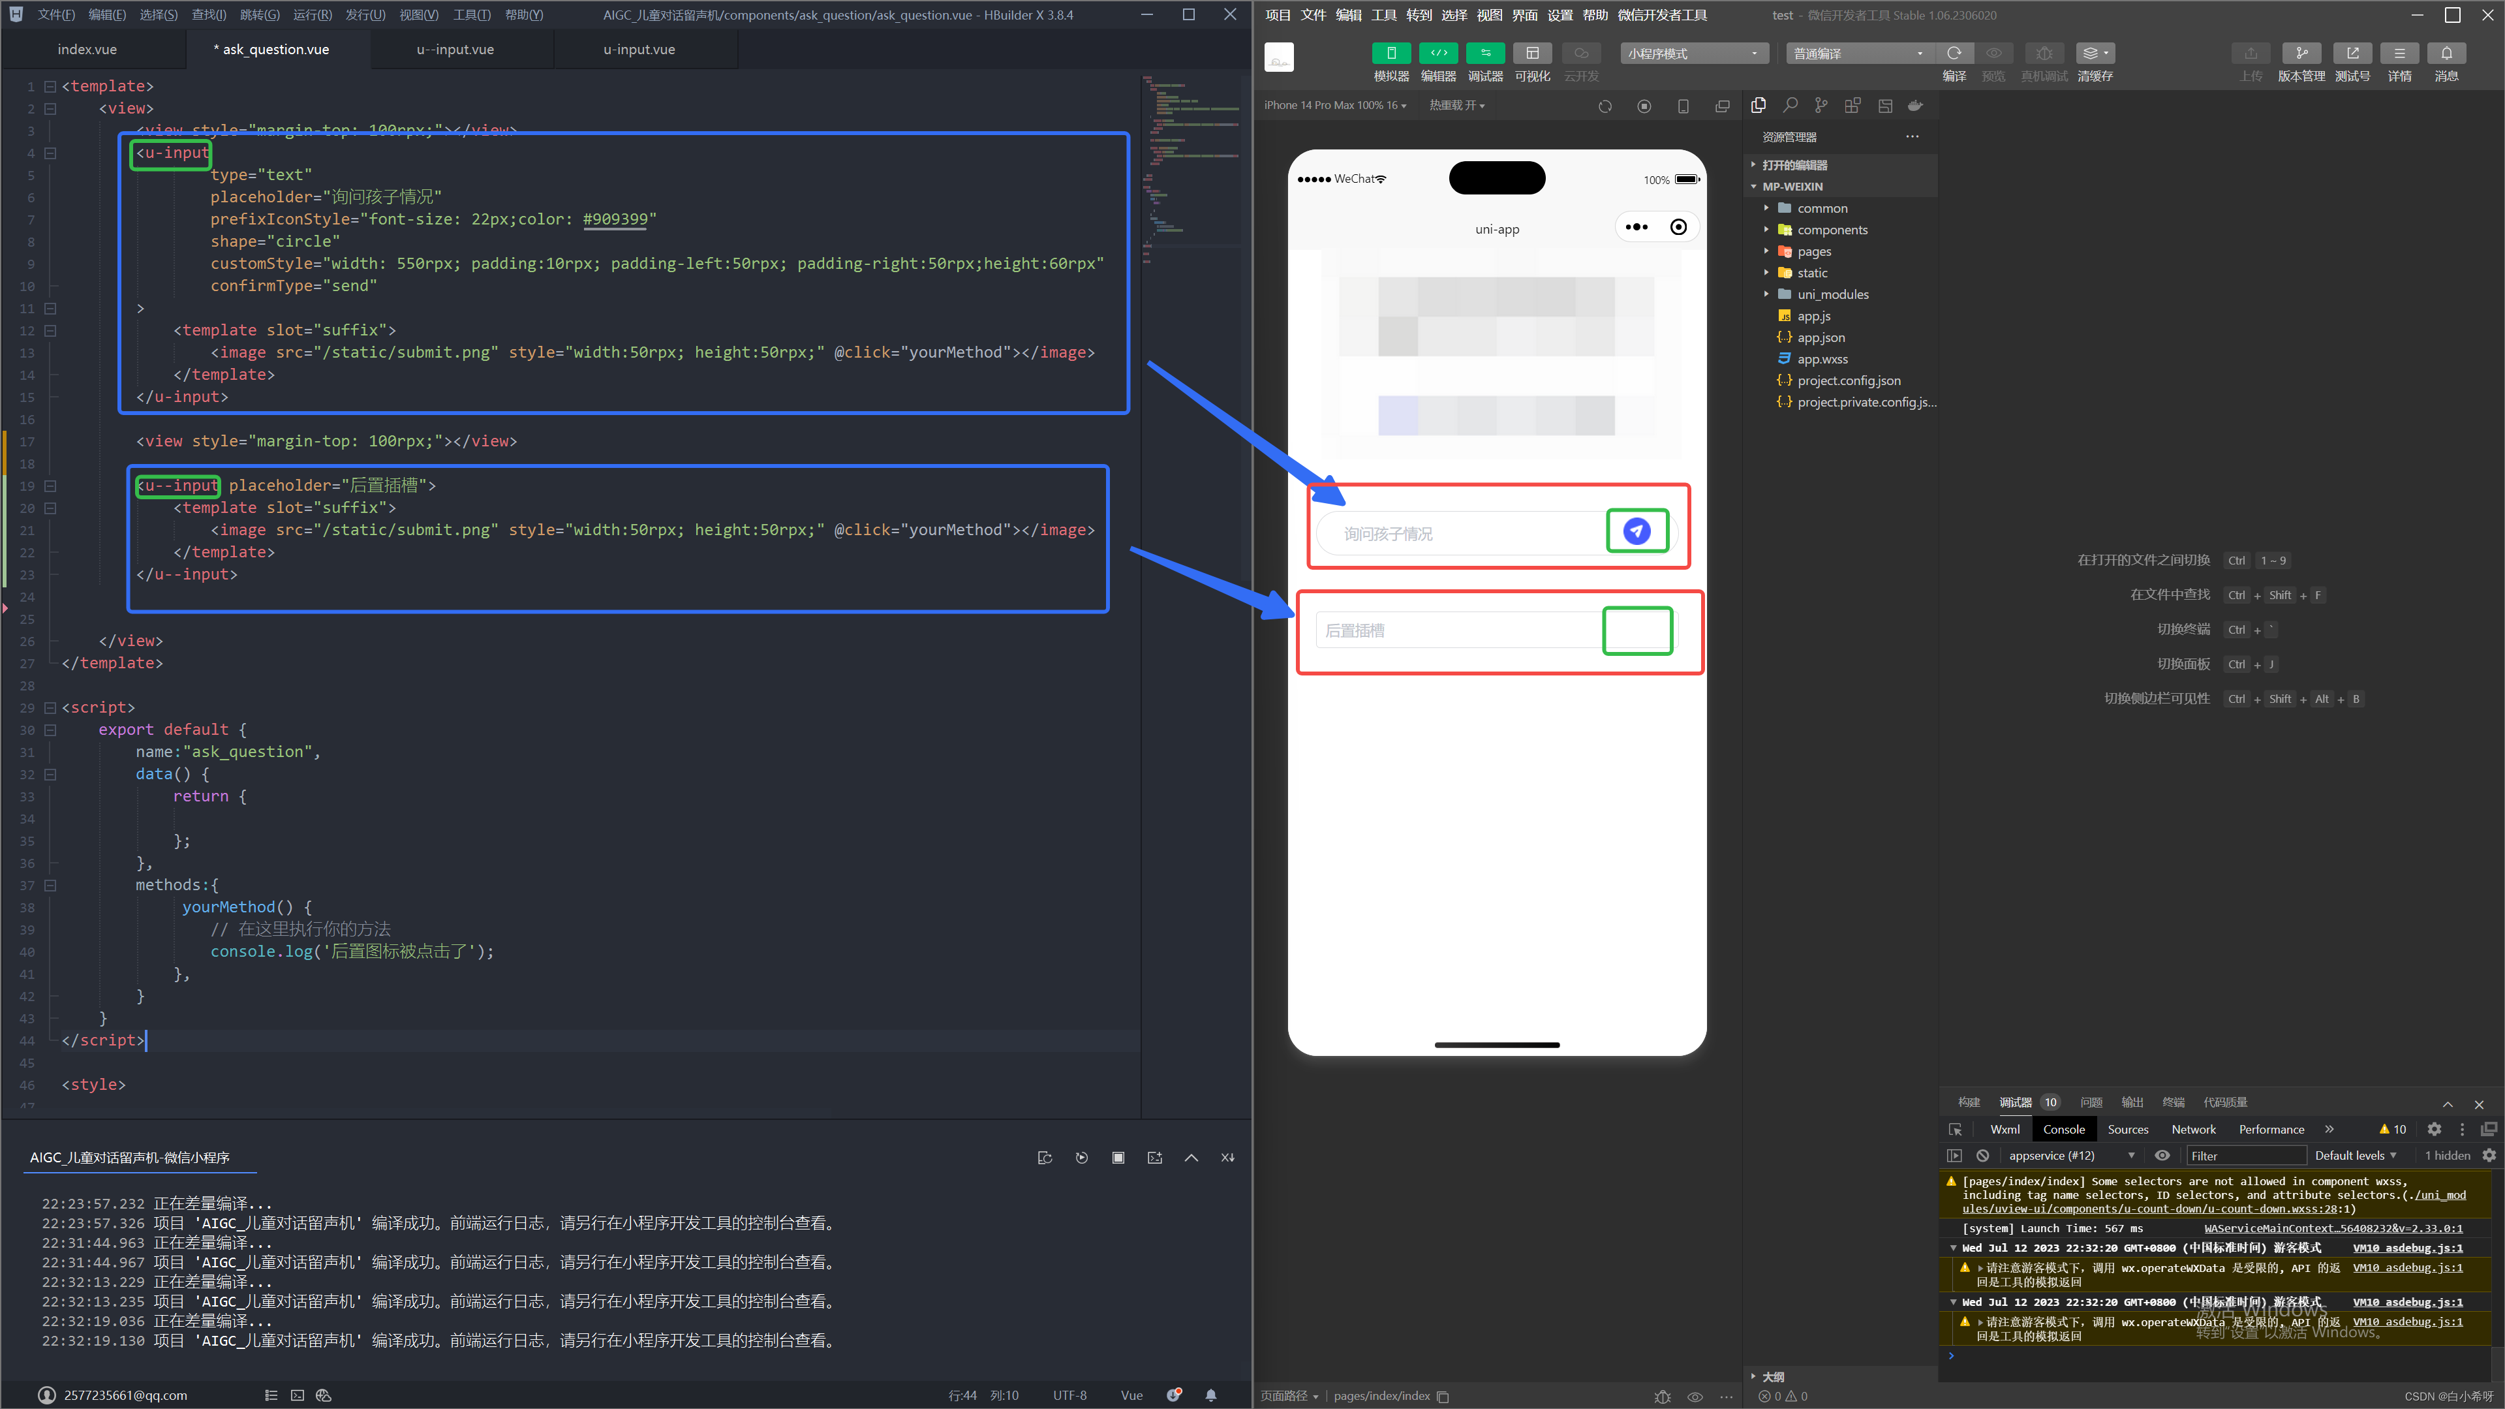The width and height of the screenshot is (2505, 1409).
Task: Open source control icon in DevTools sidebar
Action: click(x=1821, y=105)
